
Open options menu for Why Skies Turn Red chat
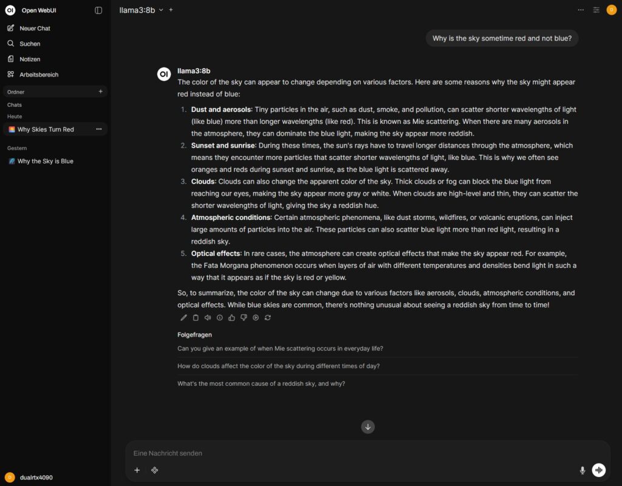click(x=98, y=129)
